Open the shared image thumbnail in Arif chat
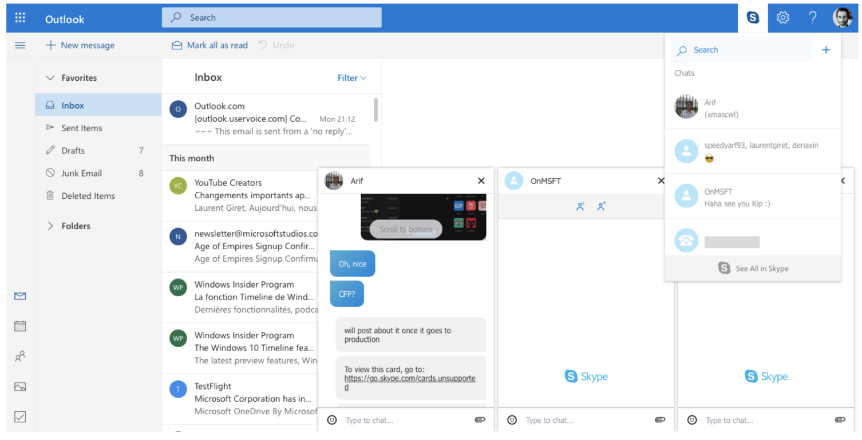Image resolution: width=862 pixels, height=440 pixels. pyautogui.click(x=424, y=217)
